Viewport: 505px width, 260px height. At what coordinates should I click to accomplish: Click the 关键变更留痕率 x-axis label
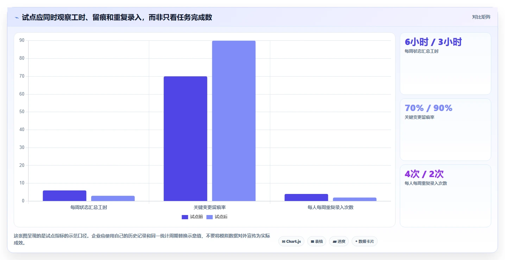click(x=209, y=207)
